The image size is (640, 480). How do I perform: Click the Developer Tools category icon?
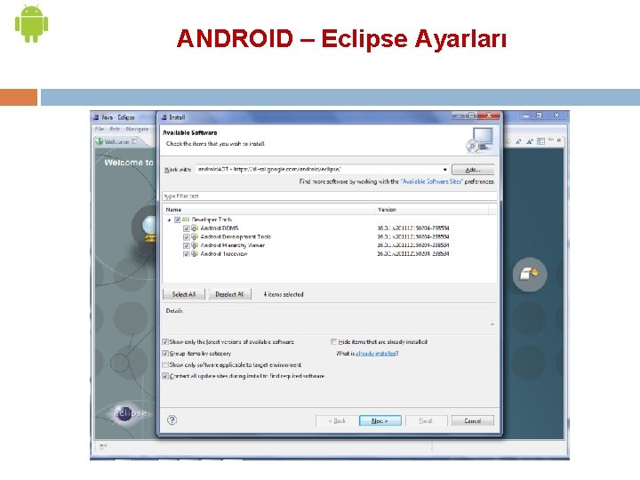point(186,220)
